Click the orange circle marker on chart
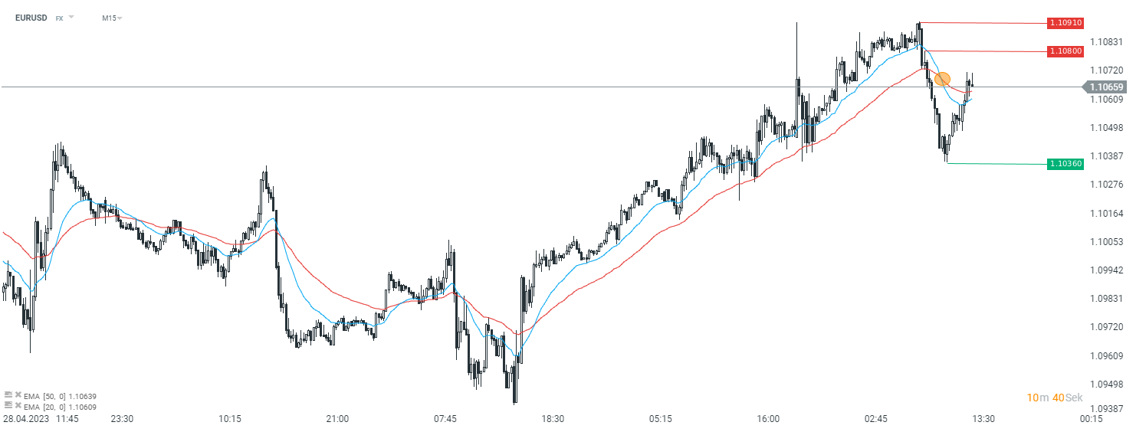Image resolution: width=1136 pixels, height=432 pixels. pyautogui.click(x=943, y=79)
